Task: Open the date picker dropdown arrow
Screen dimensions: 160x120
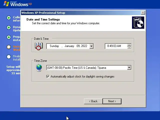Action: (91, 46)
